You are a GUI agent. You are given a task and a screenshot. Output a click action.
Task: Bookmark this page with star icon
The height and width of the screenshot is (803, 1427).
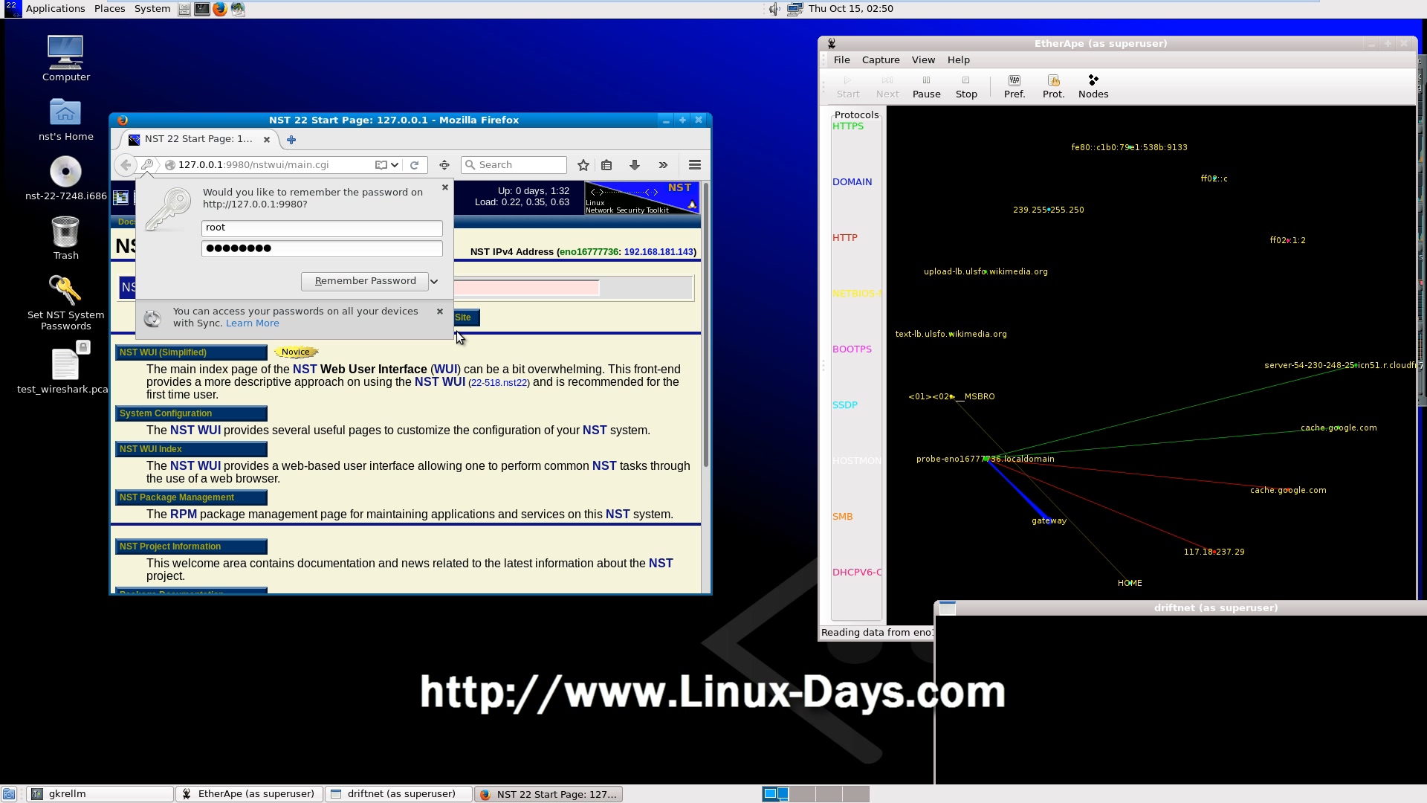pyautogui.click(x=583, y=165)
